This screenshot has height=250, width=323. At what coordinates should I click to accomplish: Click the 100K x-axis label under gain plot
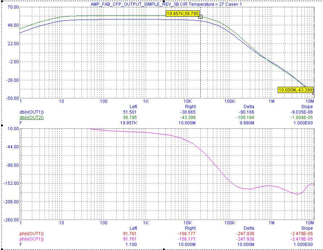coord(230,101)
